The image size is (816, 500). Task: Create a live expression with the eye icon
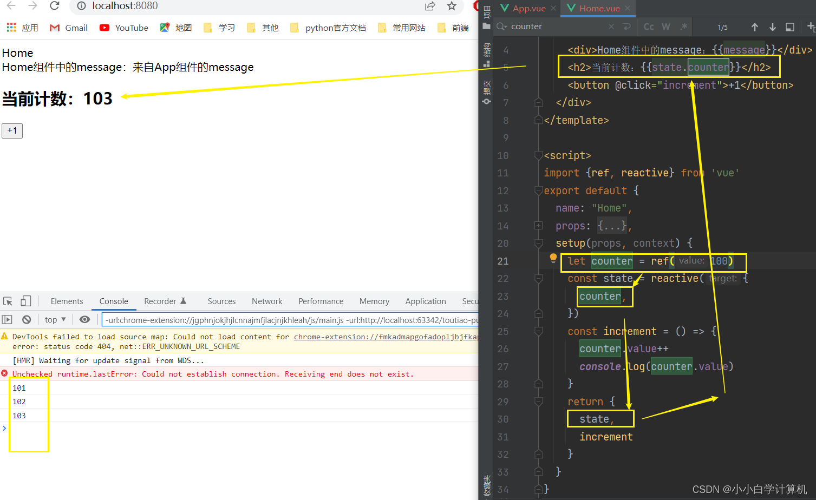(x=84, y=320)
